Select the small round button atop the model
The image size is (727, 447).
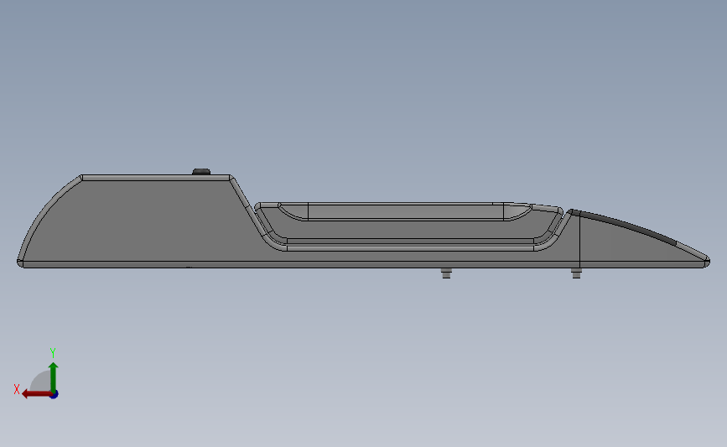point(201,172)
